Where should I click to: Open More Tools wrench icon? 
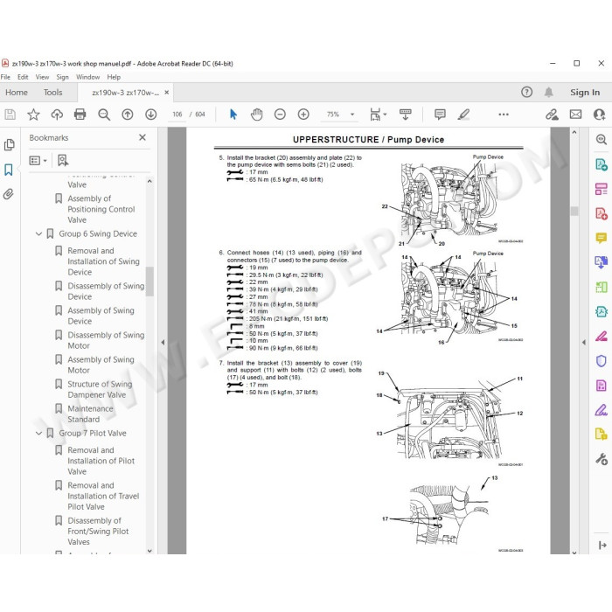602,459
